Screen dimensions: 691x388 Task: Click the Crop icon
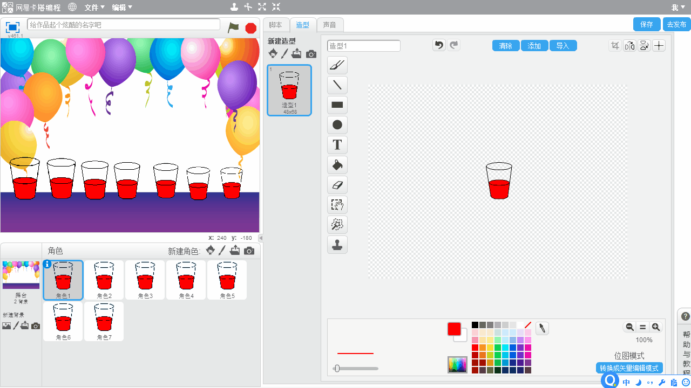click(615, 46)
